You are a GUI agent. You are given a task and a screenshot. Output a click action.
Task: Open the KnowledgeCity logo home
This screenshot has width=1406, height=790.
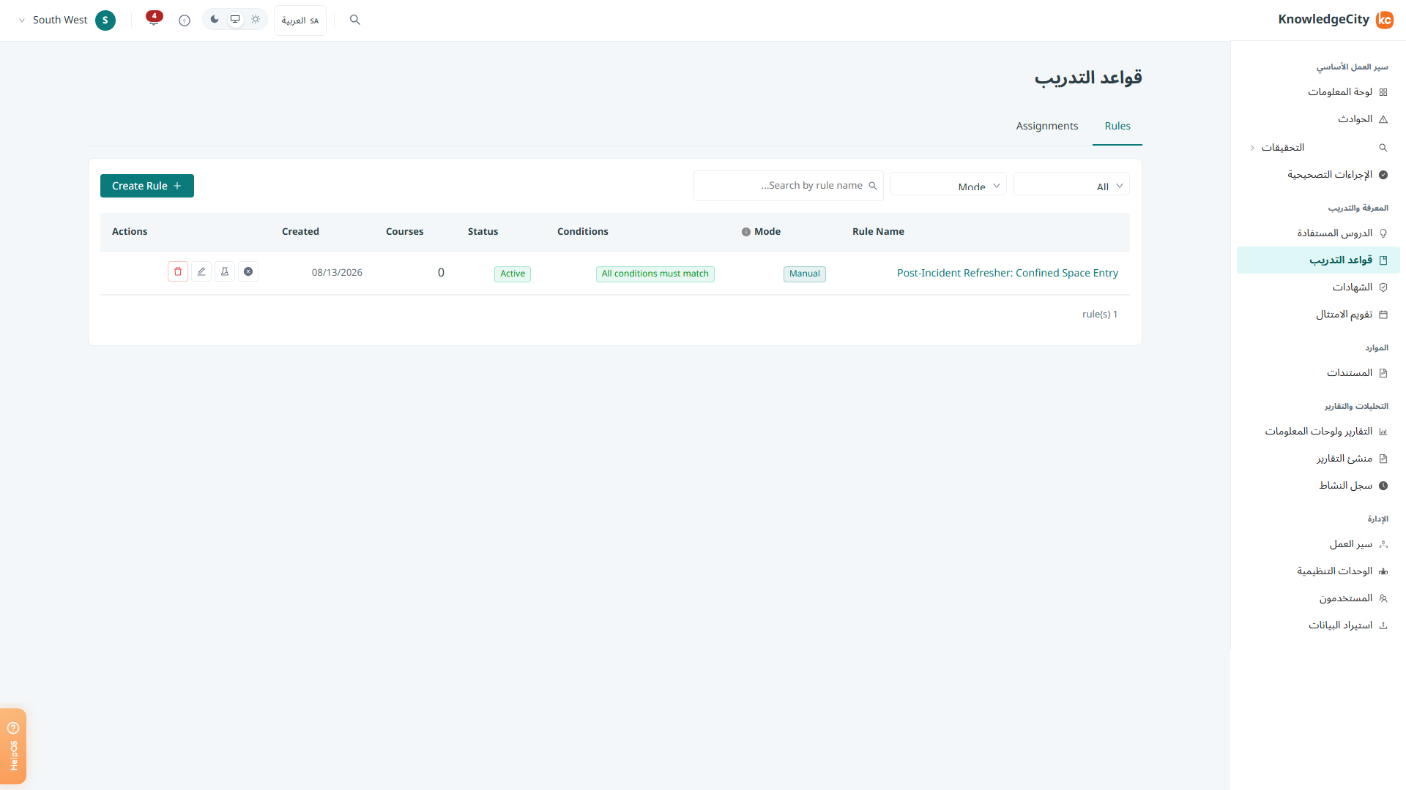pyautogui.click(x=1336, y=20)
